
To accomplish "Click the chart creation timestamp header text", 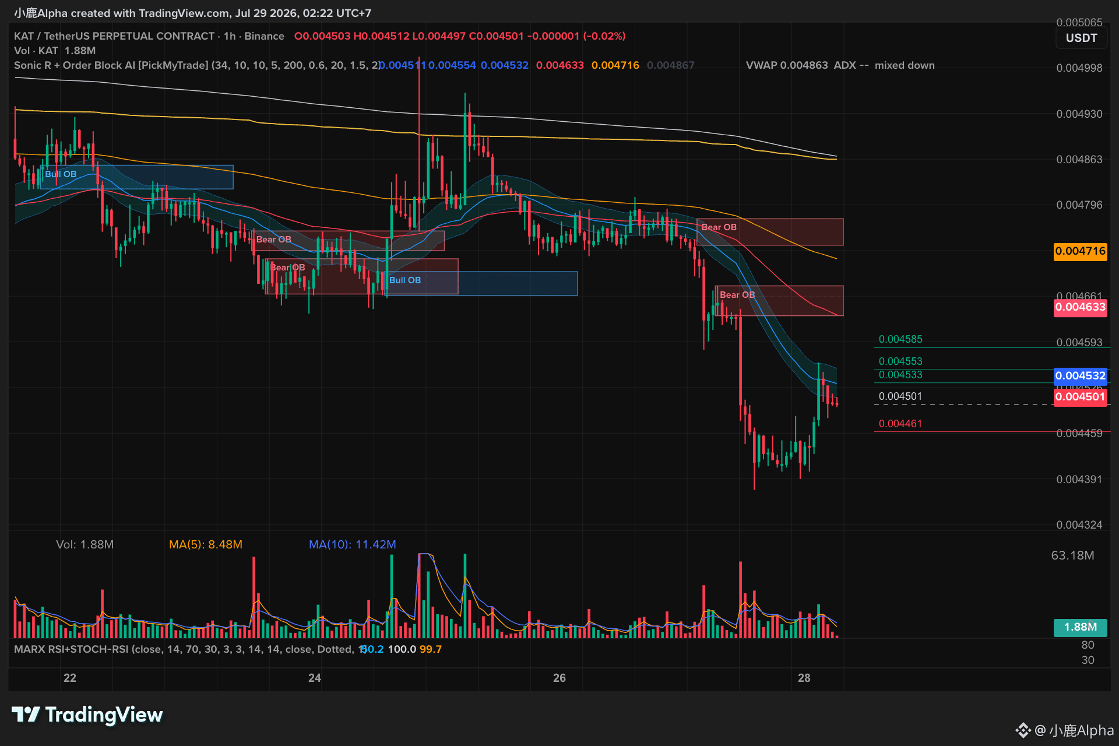I will [x=192, y=13].
